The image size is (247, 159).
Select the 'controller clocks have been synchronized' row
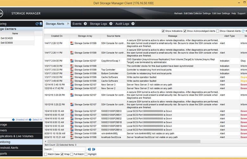click(x=145, y=66)
